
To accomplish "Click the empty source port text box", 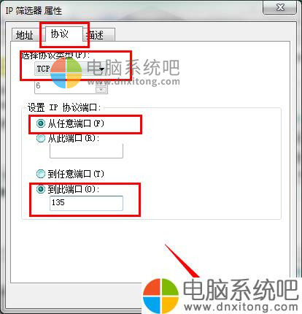I will 86,151.
